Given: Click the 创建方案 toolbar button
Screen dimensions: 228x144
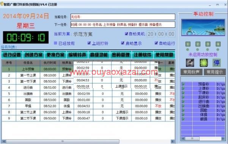Looking at the screenshot, I should pyautogui.click(x=34, y=55).
